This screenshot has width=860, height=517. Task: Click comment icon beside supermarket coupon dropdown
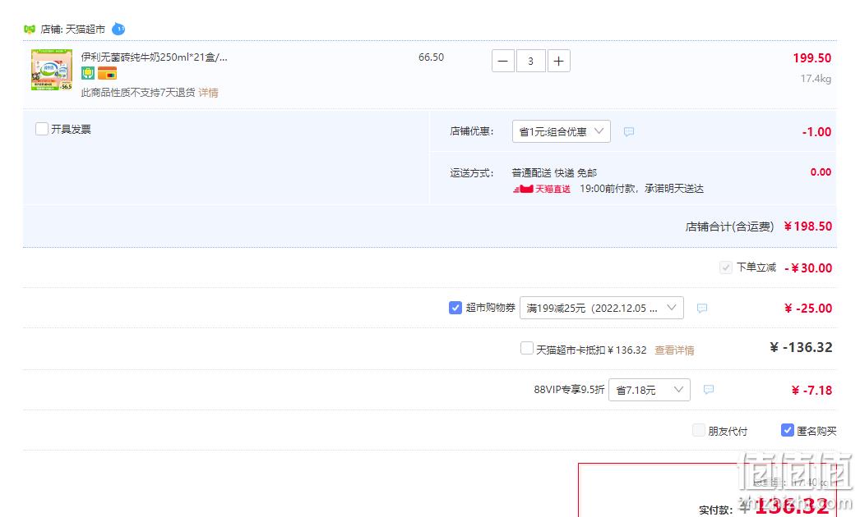pyautogui.click(x=702, y=309)
